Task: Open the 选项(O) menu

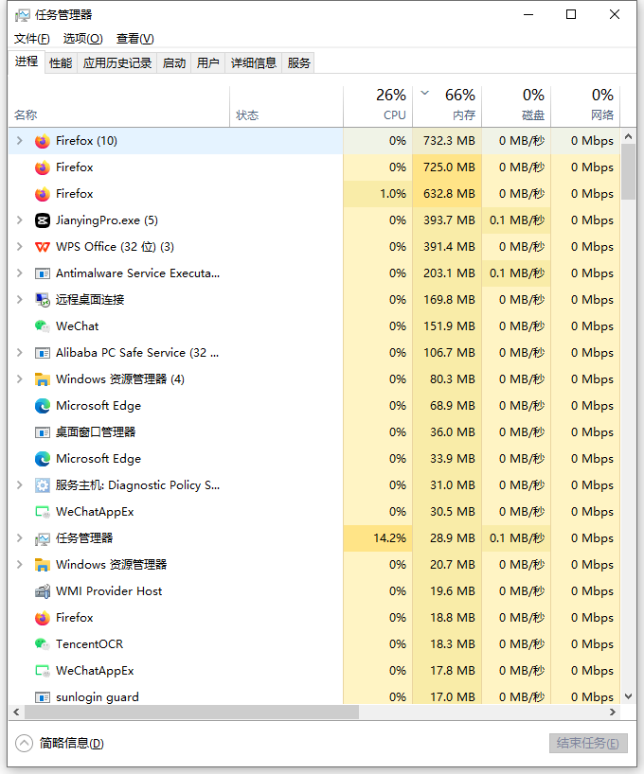Action: [x=83, y=39]
